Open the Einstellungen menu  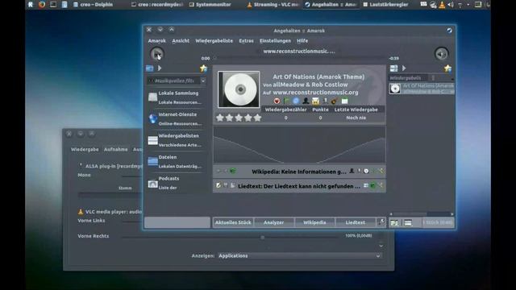click(x=275, y=41)
